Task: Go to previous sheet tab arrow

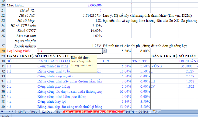Action: [x=6, y=111]
